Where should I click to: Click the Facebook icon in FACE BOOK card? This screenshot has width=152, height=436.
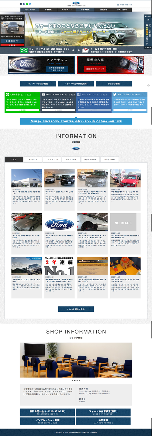[x=79, y=95]
